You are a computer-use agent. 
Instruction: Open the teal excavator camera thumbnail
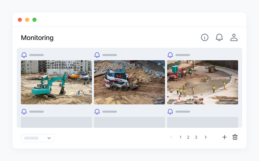pyautogui.click(x=56, y=82)
